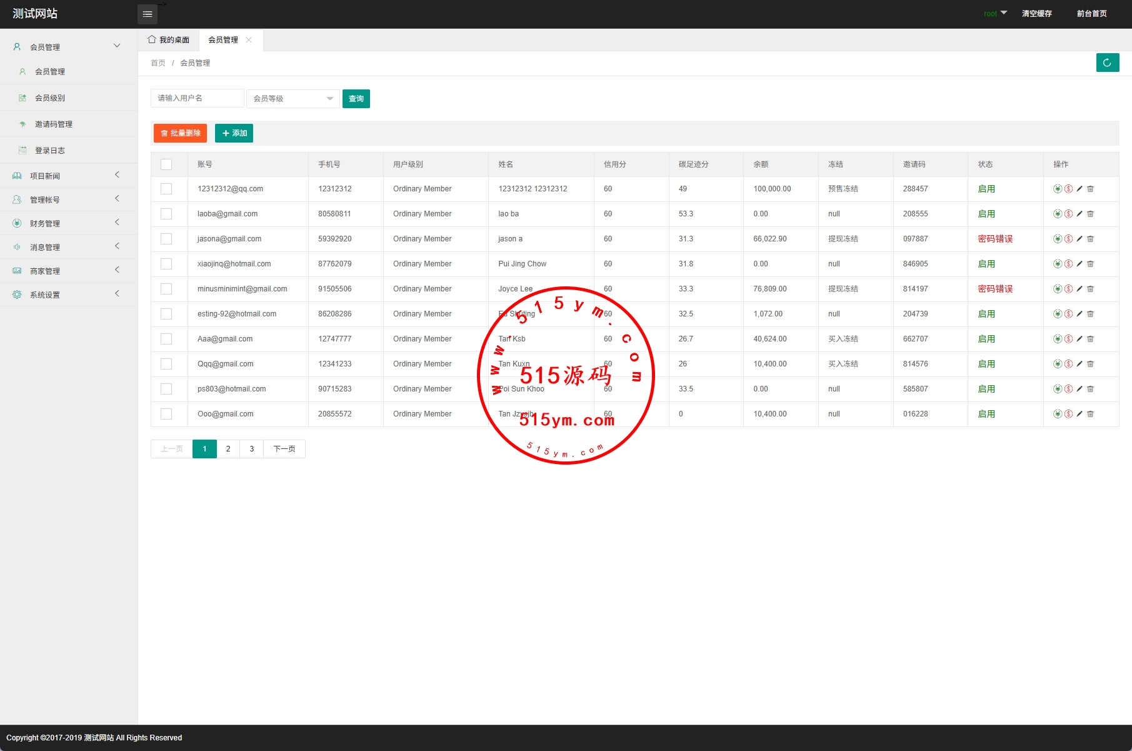Open the 会员等级 dropdown filter
The width and height of the screenshot is (1132, 751).
pos(293,99)
